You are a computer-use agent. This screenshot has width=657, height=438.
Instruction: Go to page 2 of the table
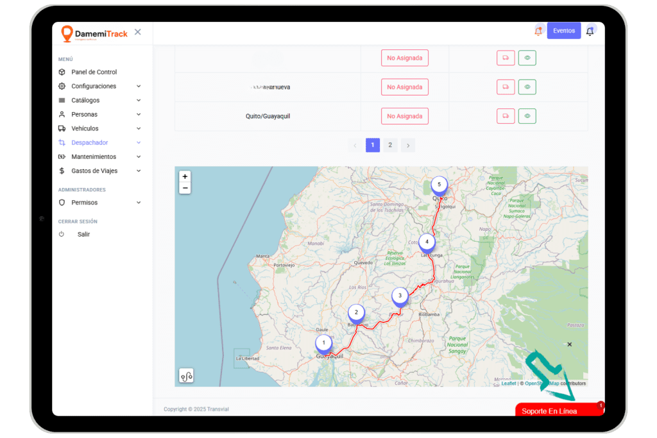pyautogui.click(x=390, y=145)
